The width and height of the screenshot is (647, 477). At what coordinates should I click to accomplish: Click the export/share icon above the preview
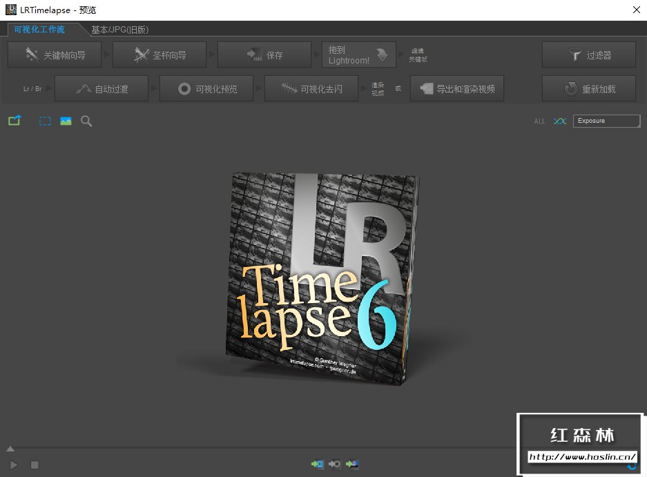tap(15, 121)
